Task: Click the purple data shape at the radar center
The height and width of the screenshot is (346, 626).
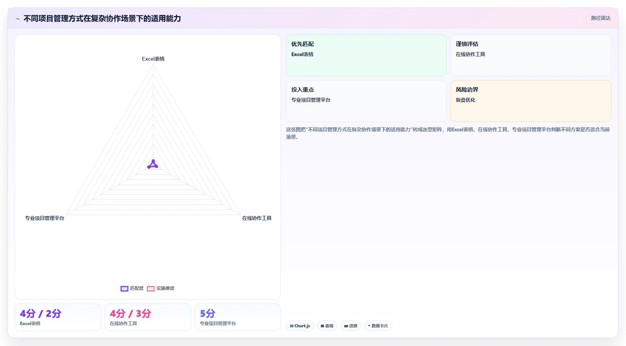Action: pyautogui.click(x=153, y=164)
